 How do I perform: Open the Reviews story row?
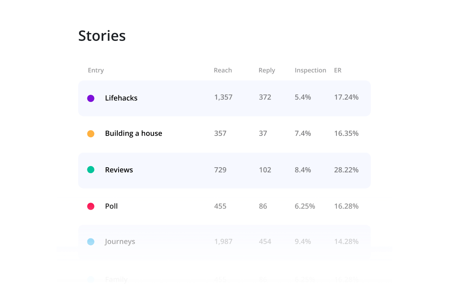(x=119, y=170)
